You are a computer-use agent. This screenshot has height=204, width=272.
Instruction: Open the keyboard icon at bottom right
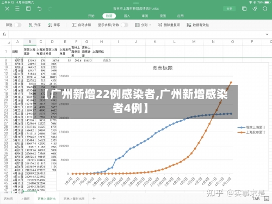pos(267,199)
